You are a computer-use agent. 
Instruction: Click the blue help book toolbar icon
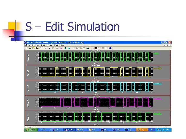110,48
